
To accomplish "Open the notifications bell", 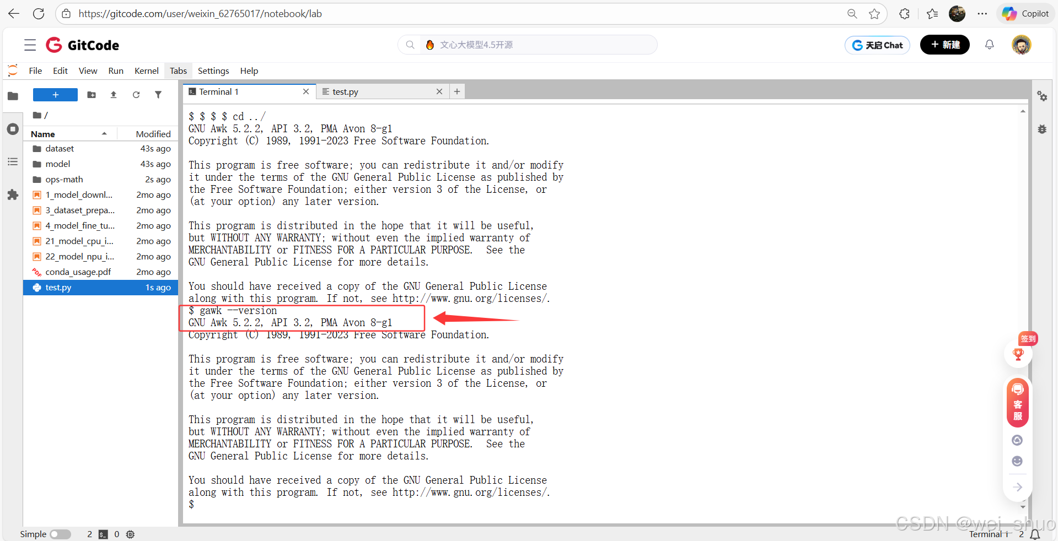I will (x=990, y=45).
